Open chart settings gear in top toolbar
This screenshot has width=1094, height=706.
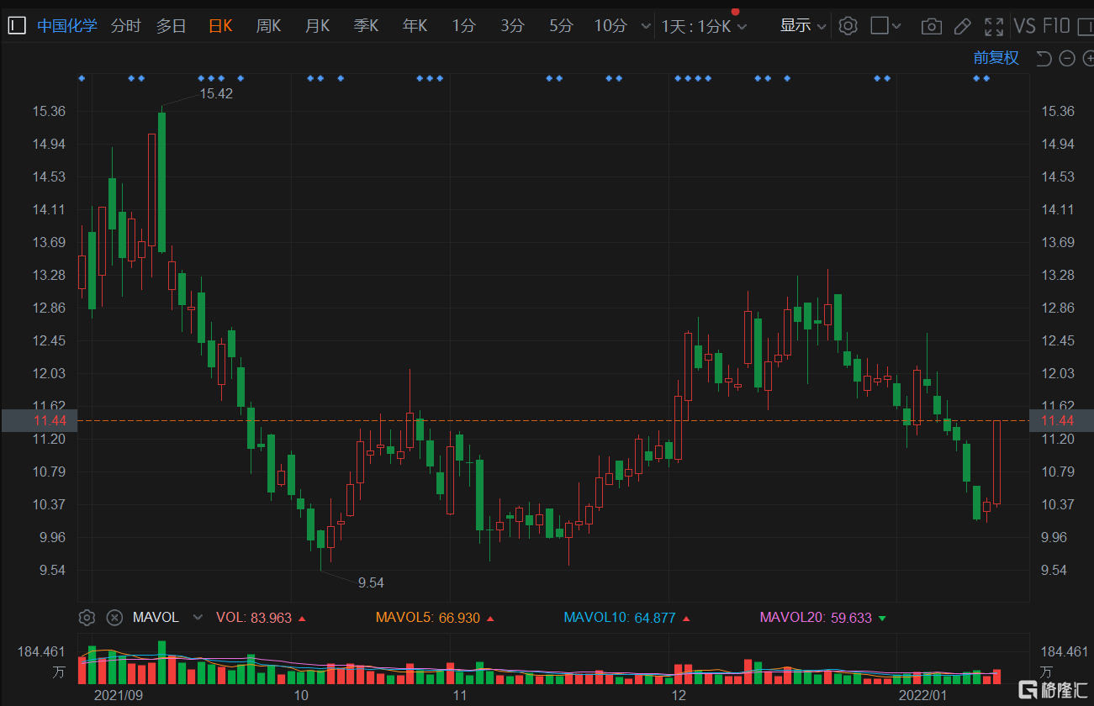click(x=848, y=26)
